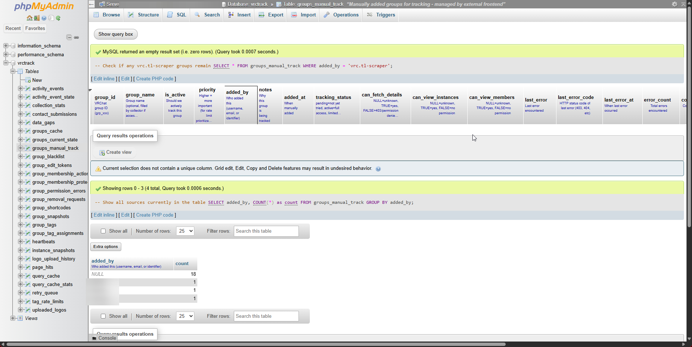
Task: Click the help icon beside unique column warning
Action: [x=378, y=169]
